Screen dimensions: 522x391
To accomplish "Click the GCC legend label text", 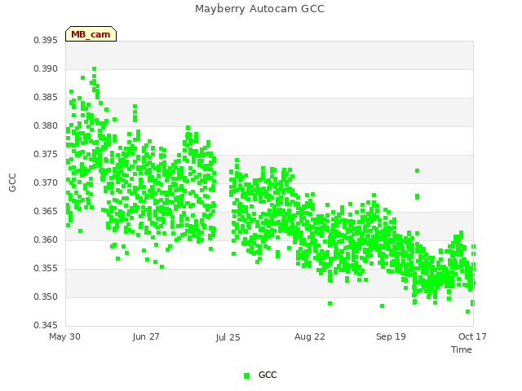I will [268, 375].
